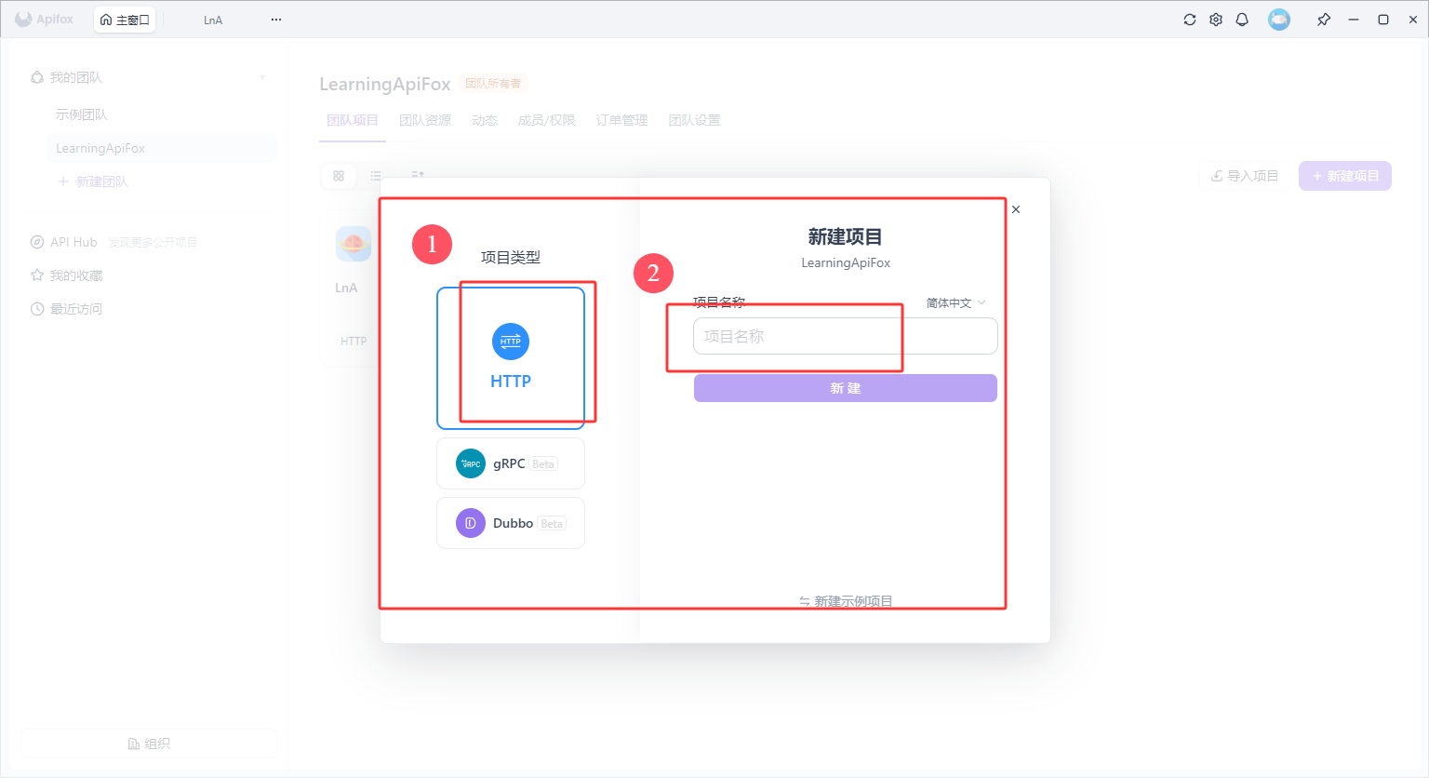Switch to the LnA tab

[213, 20]
